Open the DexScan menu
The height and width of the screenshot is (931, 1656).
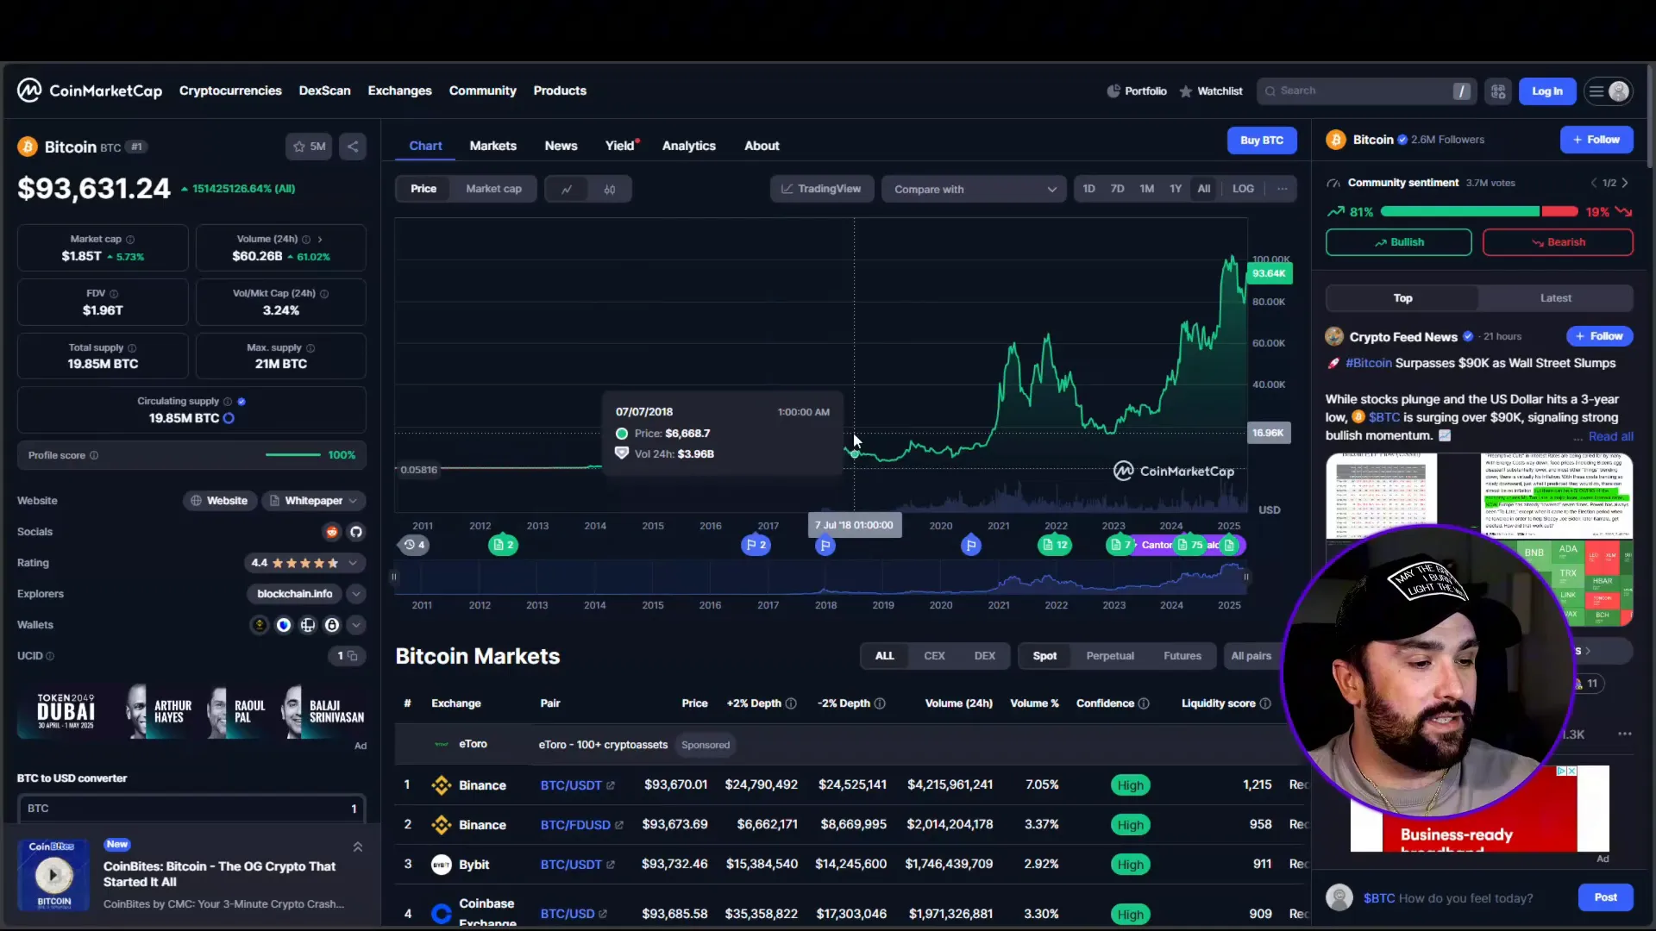(325, 91)
